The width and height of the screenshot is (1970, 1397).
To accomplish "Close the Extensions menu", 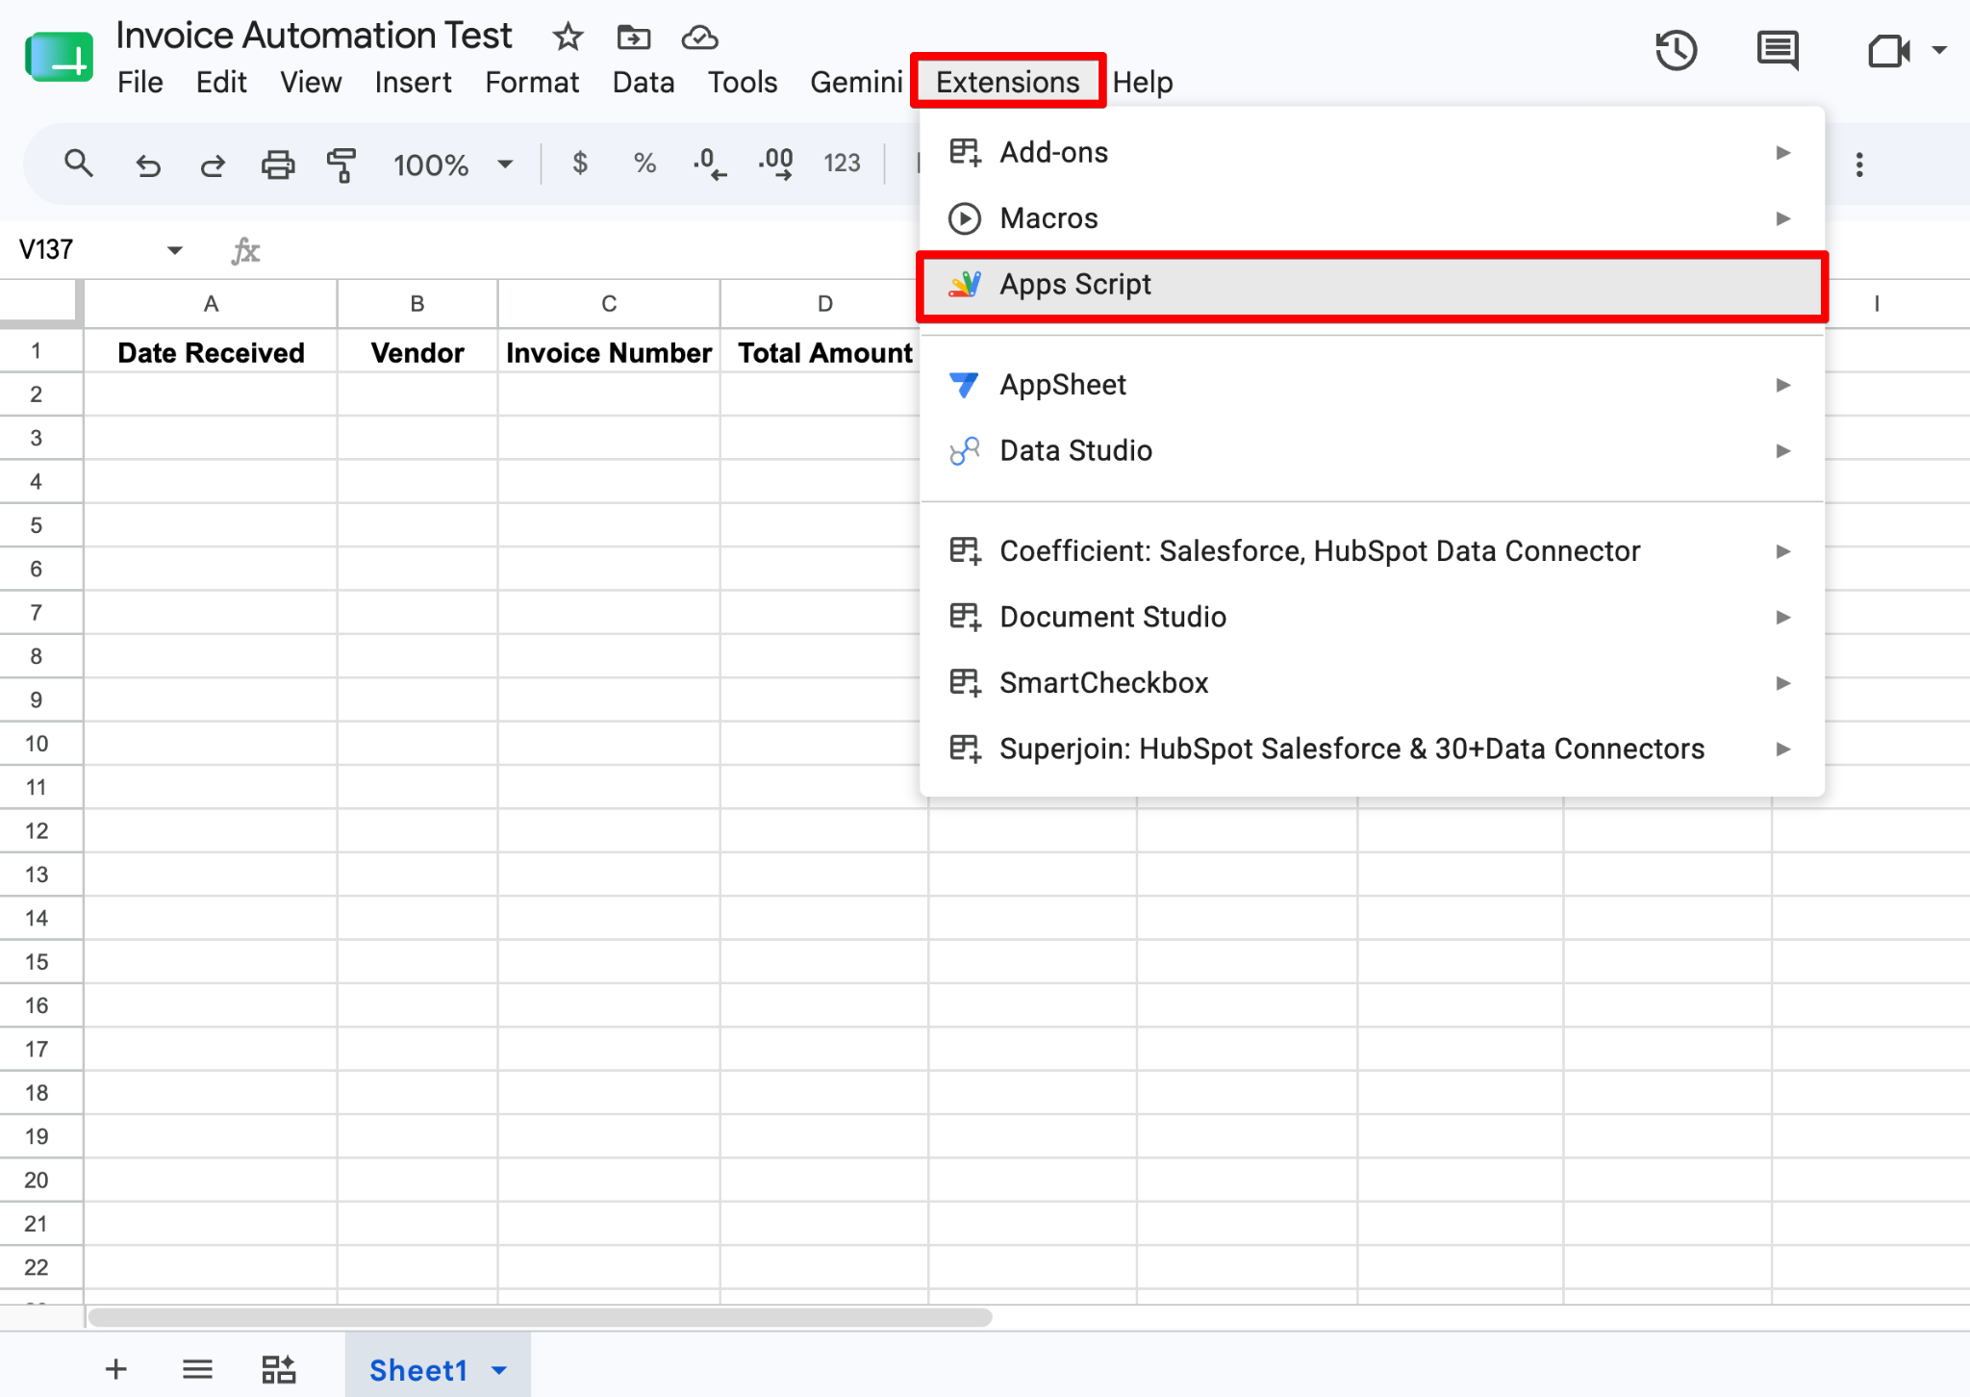I will click(x=1007, y=83).
